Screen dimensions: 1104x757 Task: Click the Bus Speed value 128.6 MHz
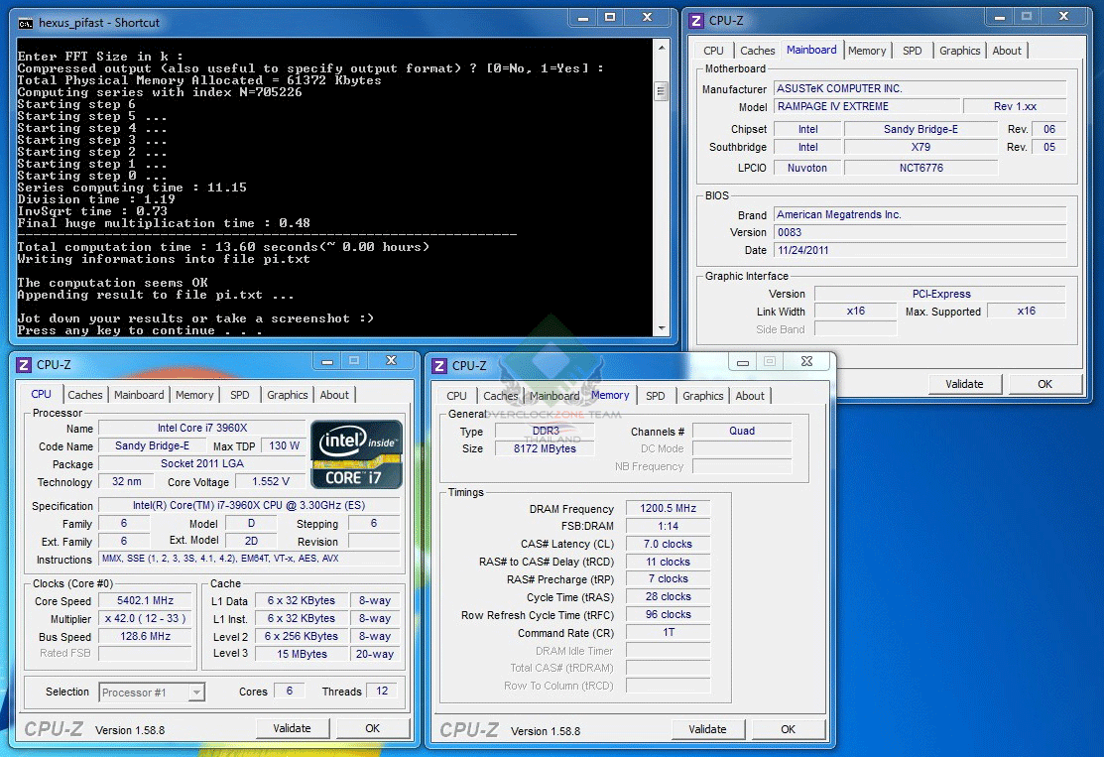tap(145, 636)
